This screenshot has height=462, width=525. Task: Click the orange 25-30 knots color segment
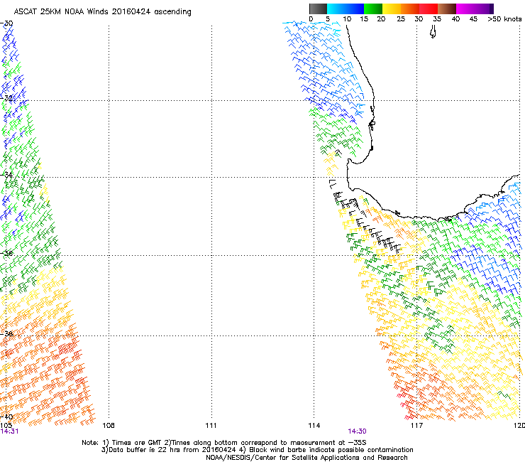coord(410,9)
